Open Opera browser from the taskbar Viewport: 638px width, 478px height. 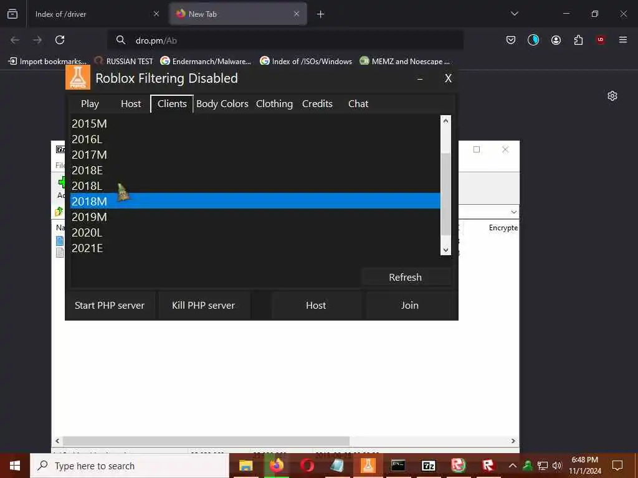(x=307, y=466)
